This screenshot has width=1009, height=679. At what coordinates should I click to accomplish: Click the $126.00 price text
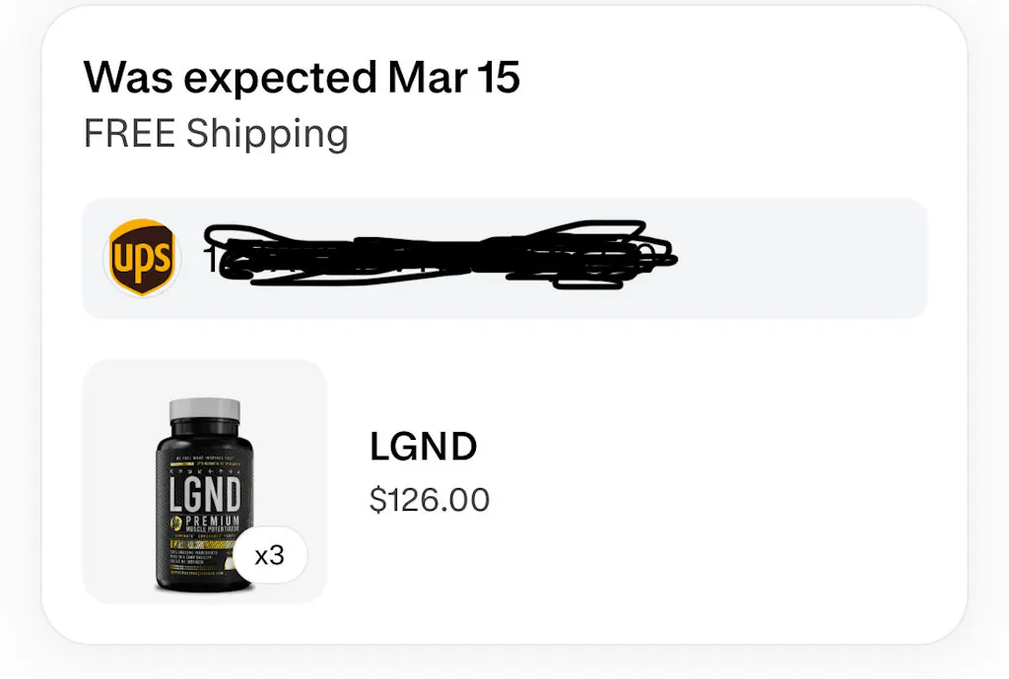(429, 500)
